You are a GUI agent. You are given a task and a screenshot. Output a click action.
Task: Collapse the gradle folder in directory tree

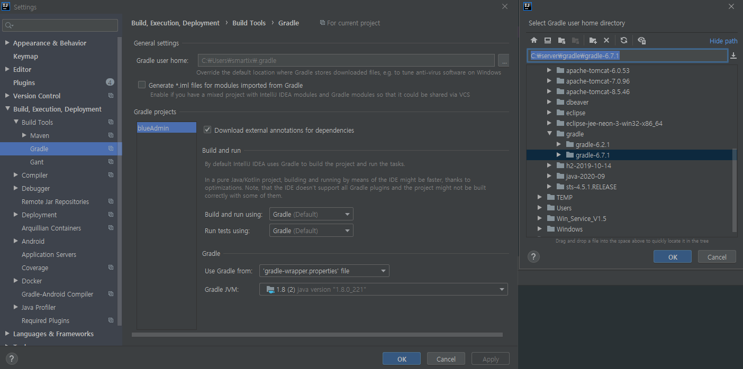coord(549,134)
